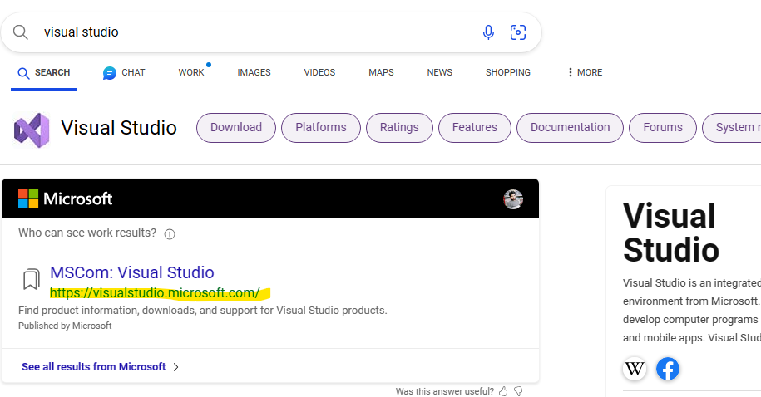Click the large Visual Studio sidebar title
The image size is (761, 397).
point(670,233)
